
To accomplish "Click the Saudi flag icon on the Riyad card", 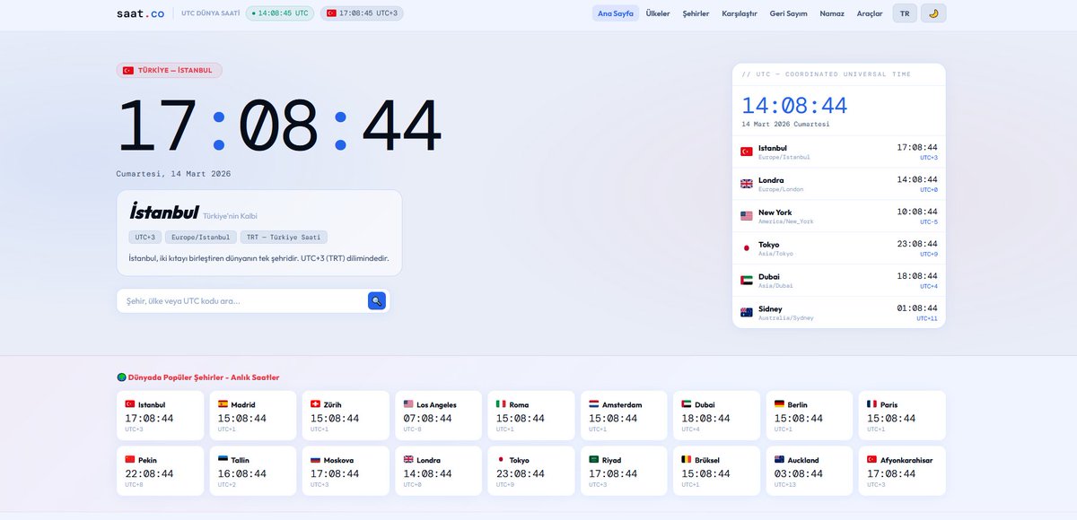I will (593, 460).
